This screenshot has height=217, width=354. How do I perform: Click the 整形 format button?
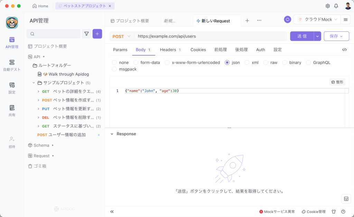[337, 82]
